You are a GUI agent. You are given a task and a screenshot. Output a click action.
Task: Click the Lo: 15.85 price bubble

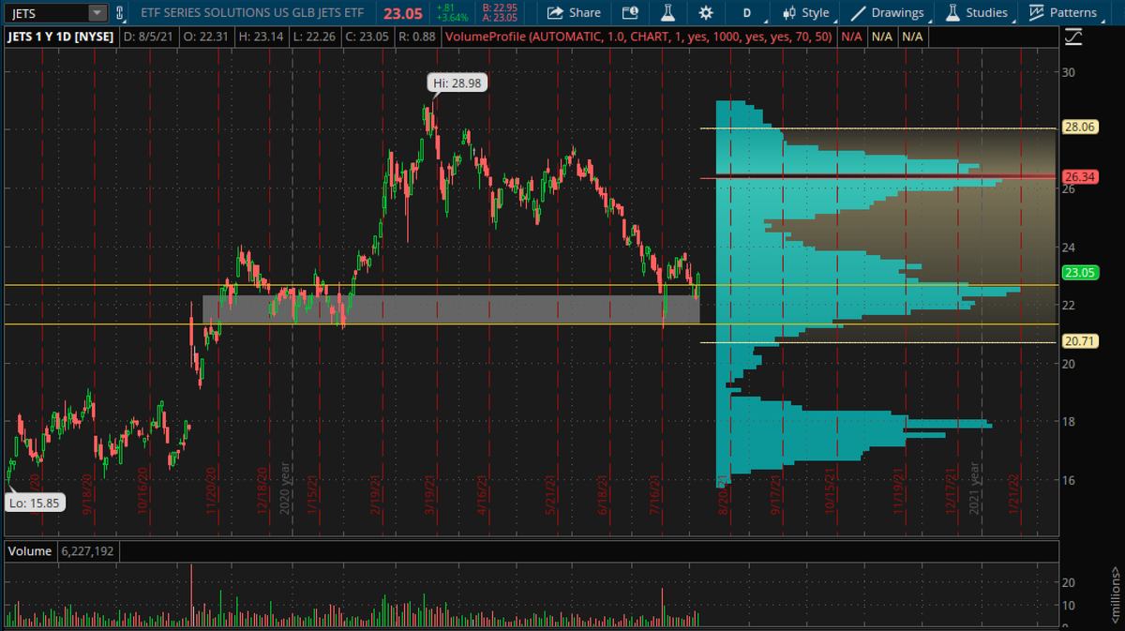33,503
